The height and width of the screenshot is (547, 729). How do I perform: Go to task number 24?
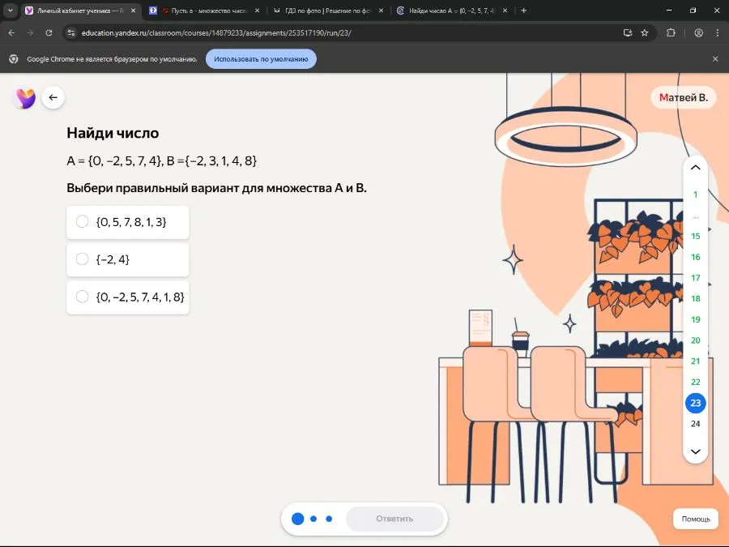695,424
